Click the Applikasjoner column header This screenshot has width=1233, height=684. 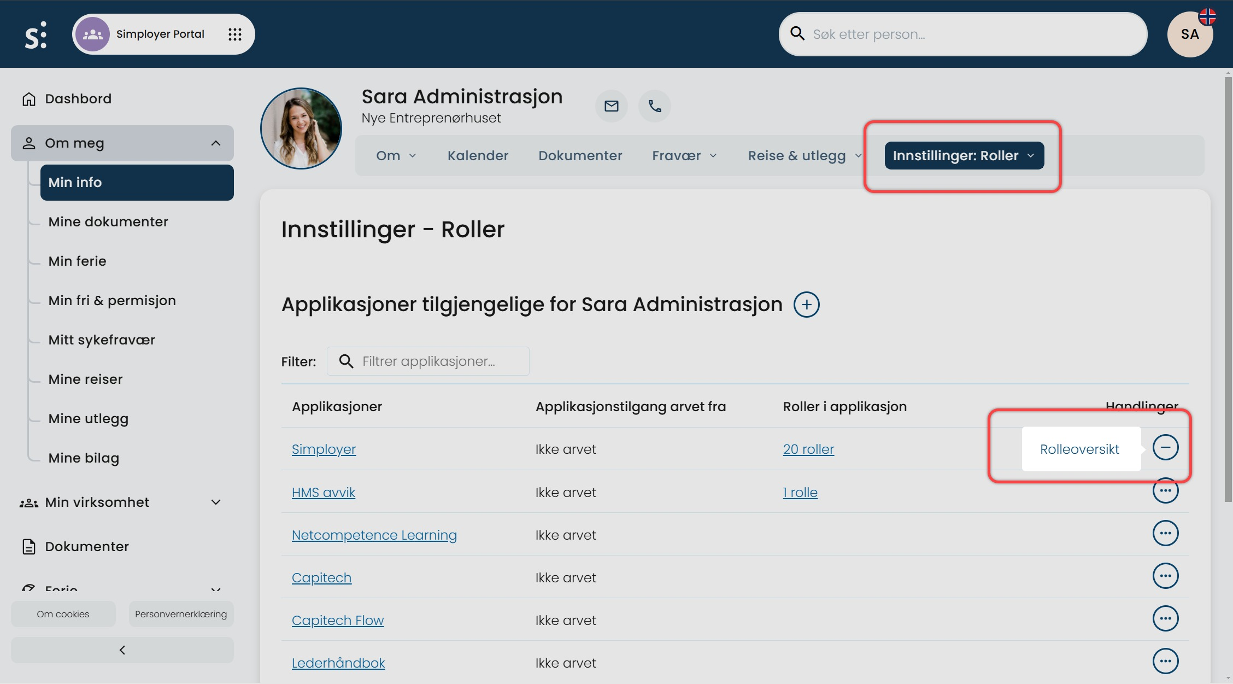337,407
